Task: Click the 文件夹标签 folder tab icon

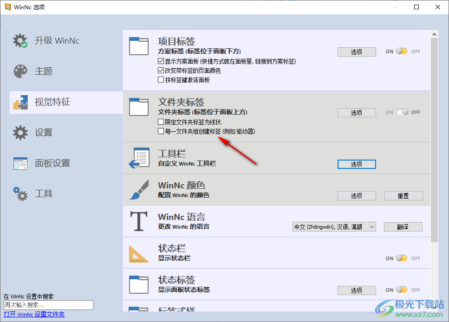Action: click(138, 107)
